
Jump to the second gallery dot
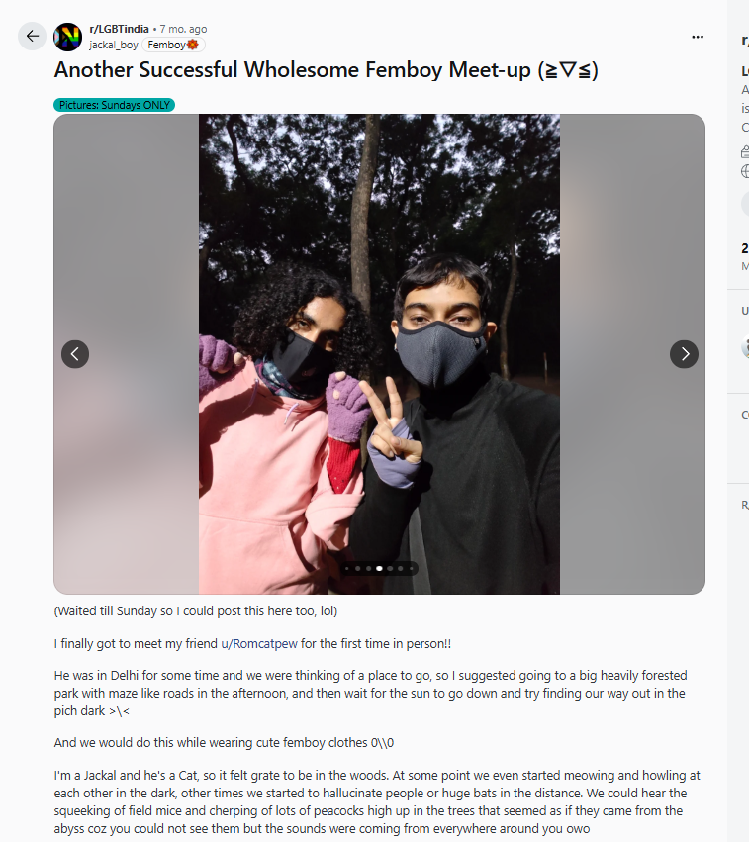pos(357,568)
